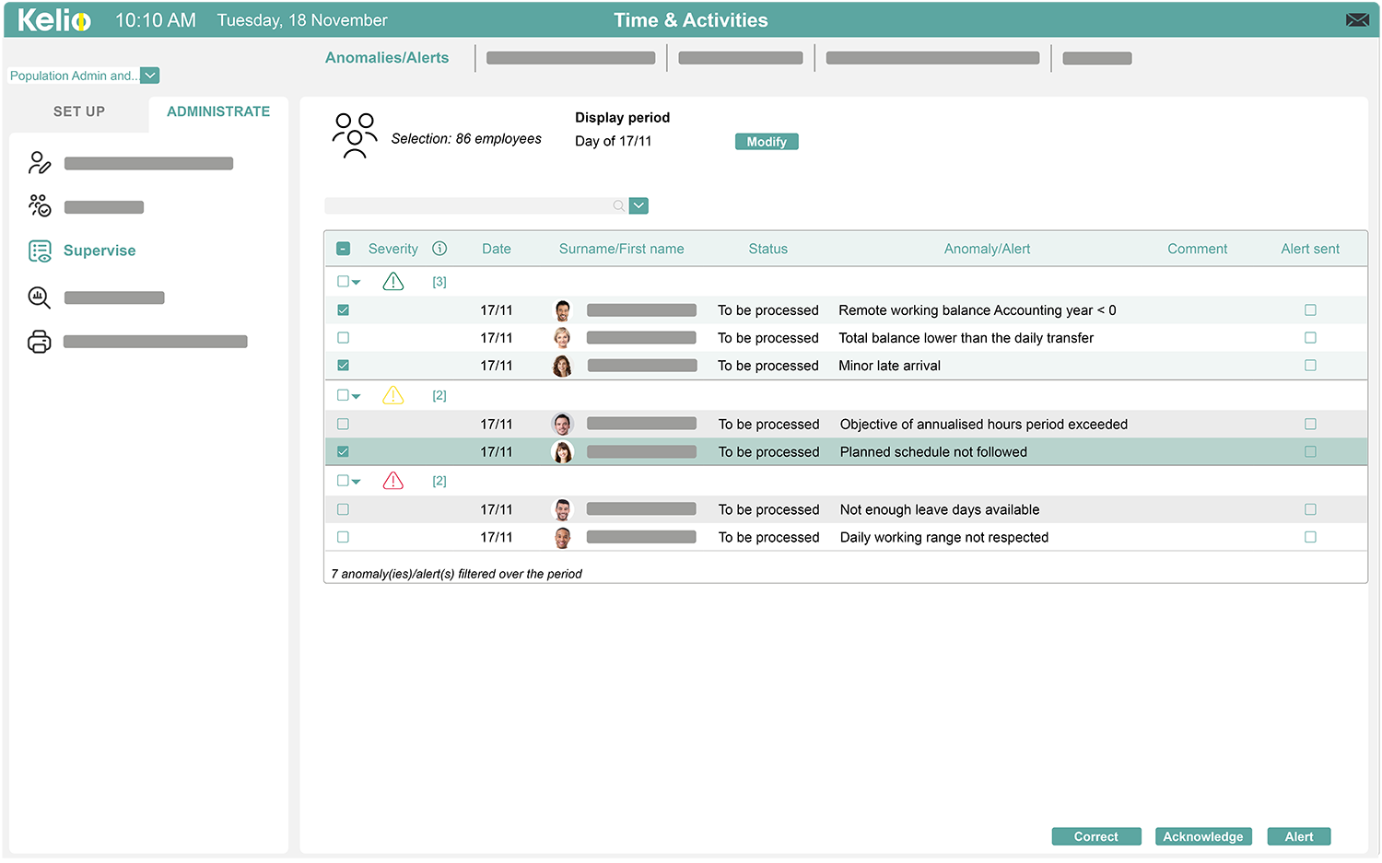This screenshot has height=863, width=1382.
Task: Click the info icon beside the Severity column
Action: point(439,249)
